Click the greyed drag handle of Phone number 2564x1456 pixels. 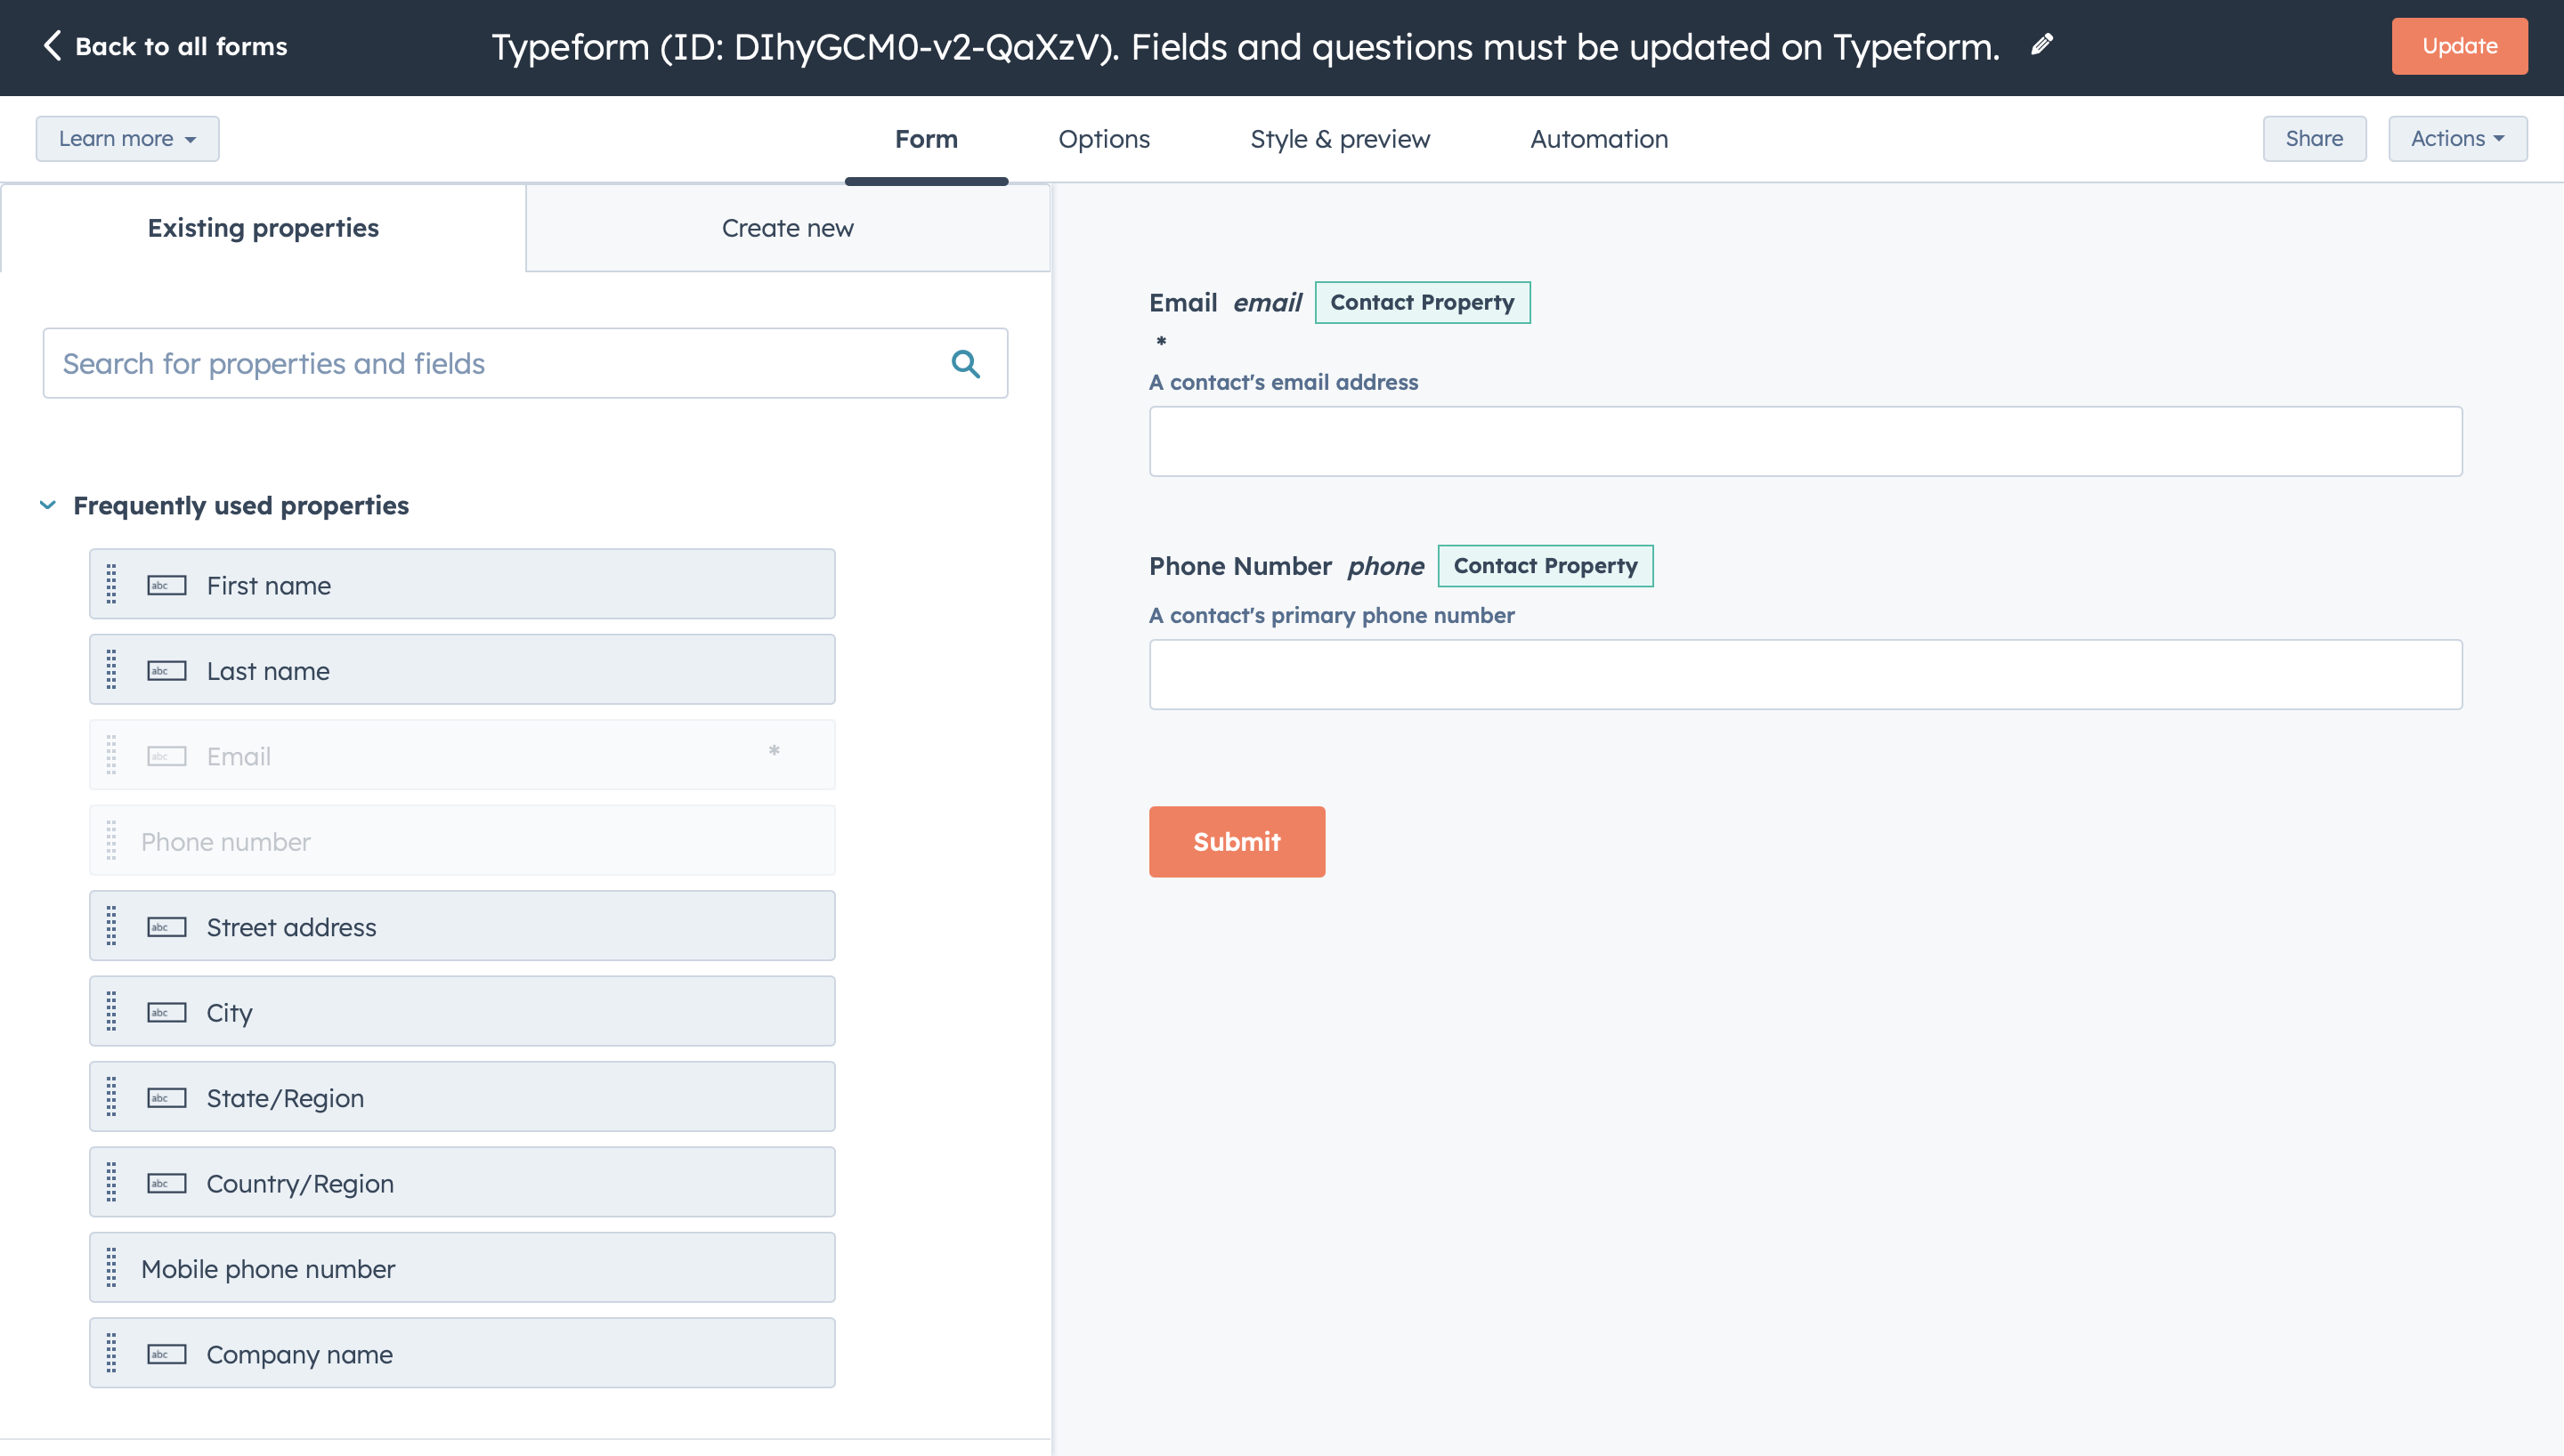pyautogui.click(x=111, y=840)
